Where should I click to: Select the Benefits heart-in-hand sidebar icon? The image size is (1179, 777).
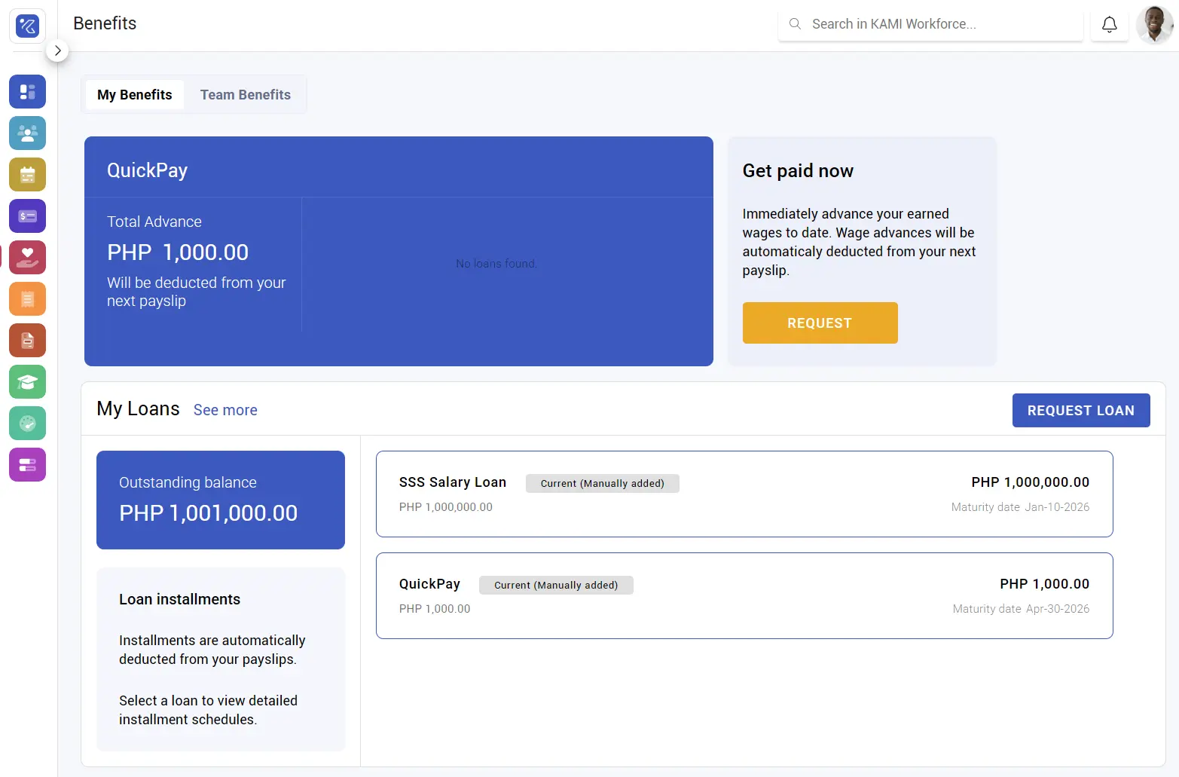tap(27, 258)
